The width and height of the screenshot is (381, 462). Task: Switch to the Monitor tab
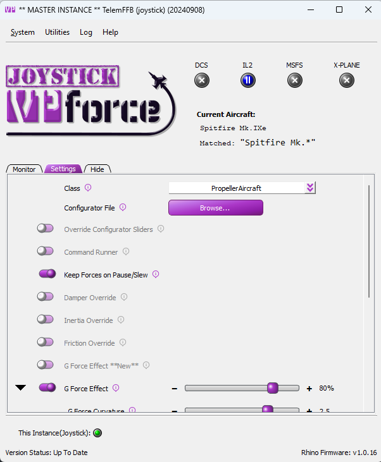[24, 169]
